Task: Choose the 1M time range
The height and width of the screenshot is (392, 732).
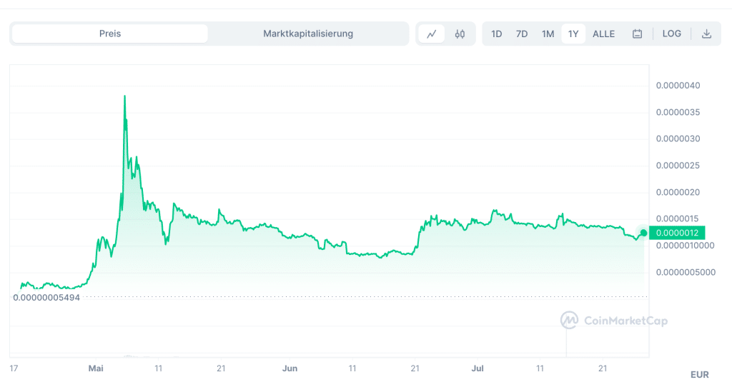Action: tap(548, 34)
